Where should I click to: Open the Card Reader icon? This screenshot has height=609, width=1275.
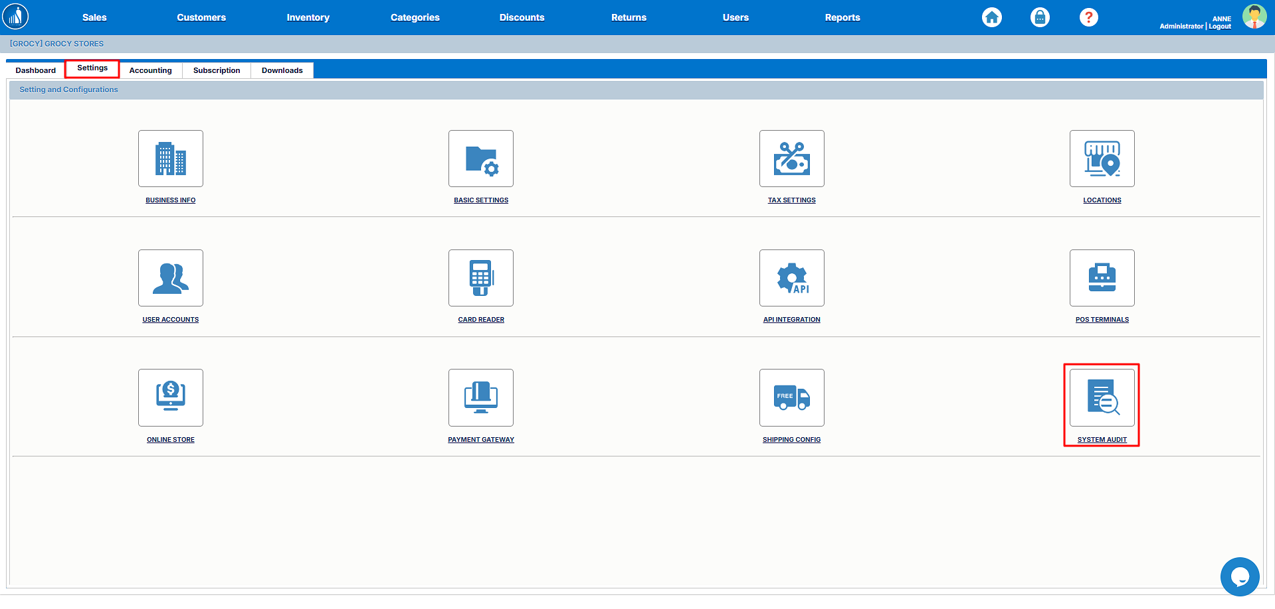481,278
